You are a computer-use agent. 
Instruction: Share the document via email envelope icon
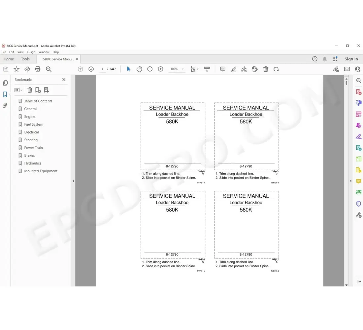pos(347,69)
